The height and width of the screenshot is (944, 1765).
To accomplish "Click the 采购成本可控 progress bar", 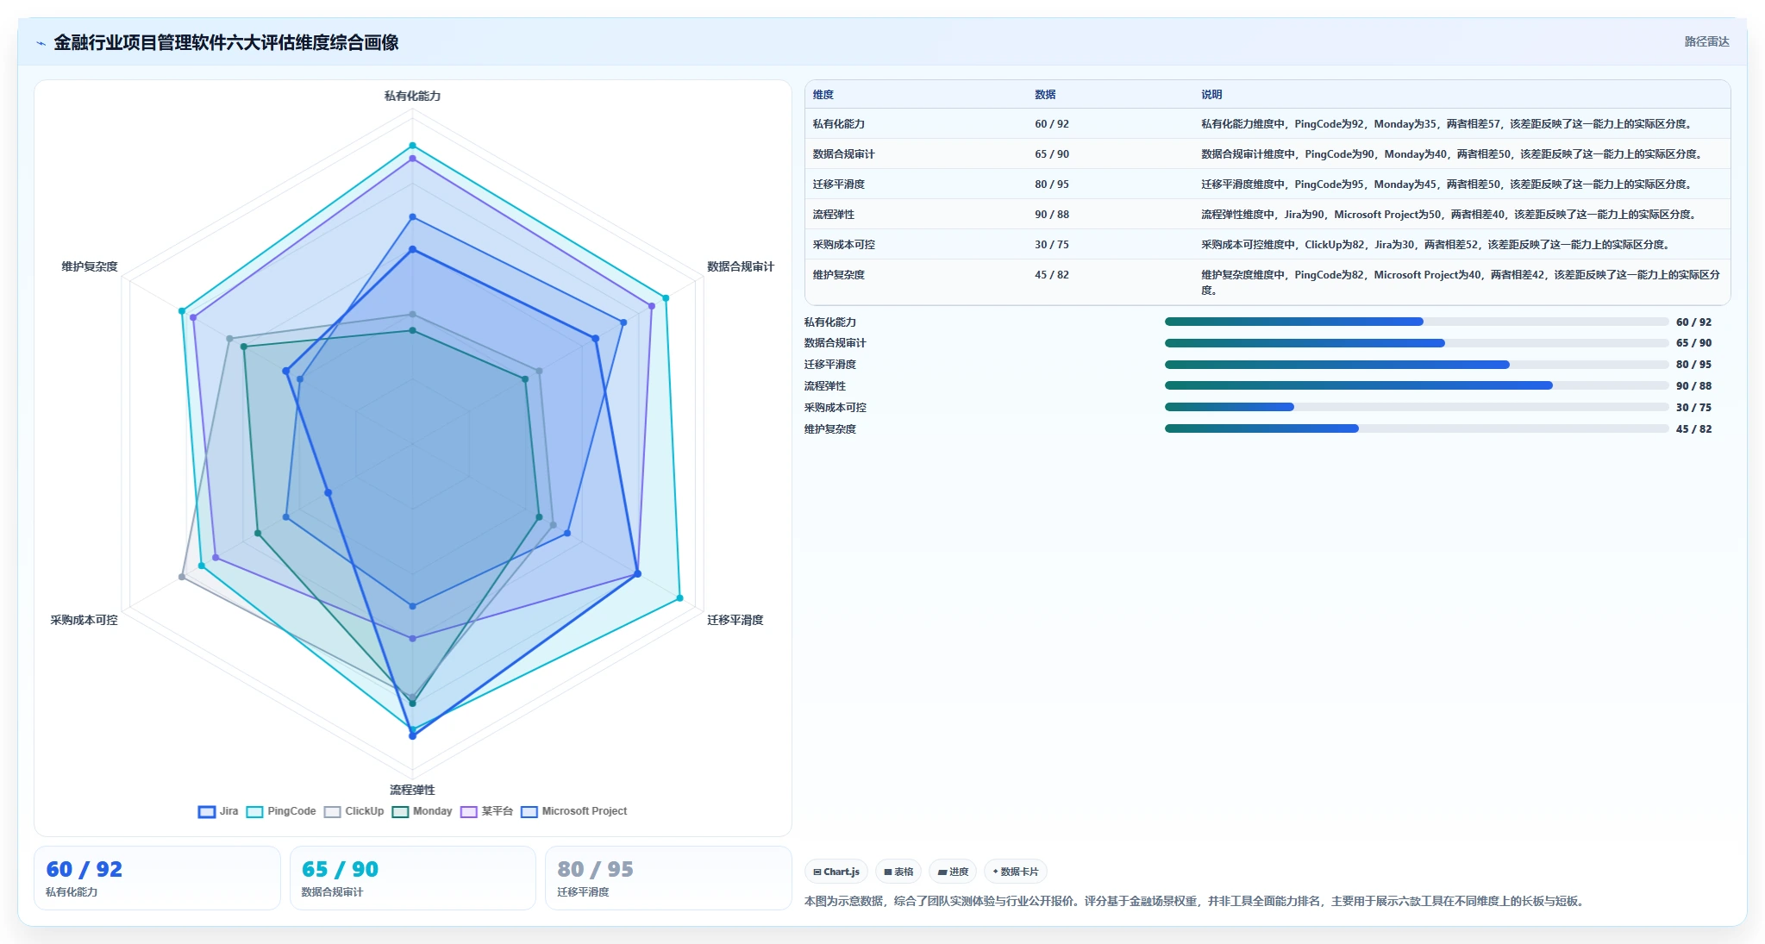I will 1417,407.
